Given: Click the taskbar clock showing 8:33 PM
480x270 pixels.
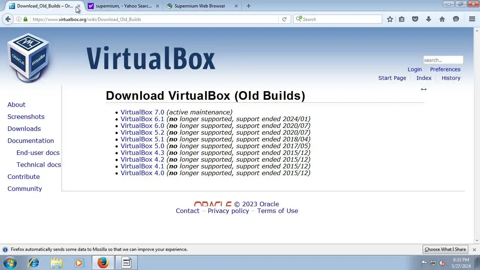Looking at the screenshot, I should 461,263.
